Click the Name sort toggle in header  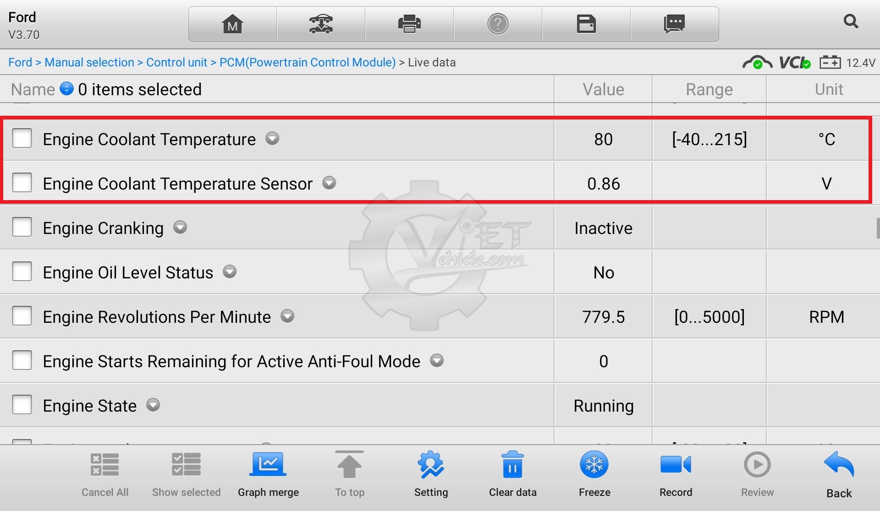[x=66, y=88]
